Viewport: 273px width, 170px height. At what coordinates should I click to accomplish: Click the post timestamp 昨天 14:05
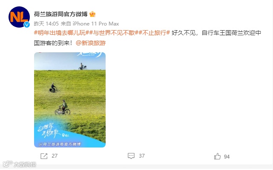coord(46,24)
